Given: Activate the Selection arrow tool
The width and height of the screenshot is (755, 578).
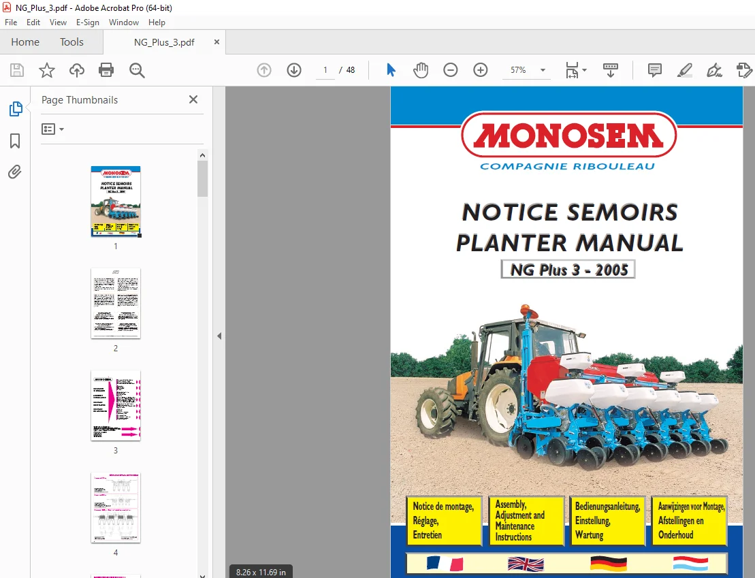Looking at the screenshot, I should point(391,70).
